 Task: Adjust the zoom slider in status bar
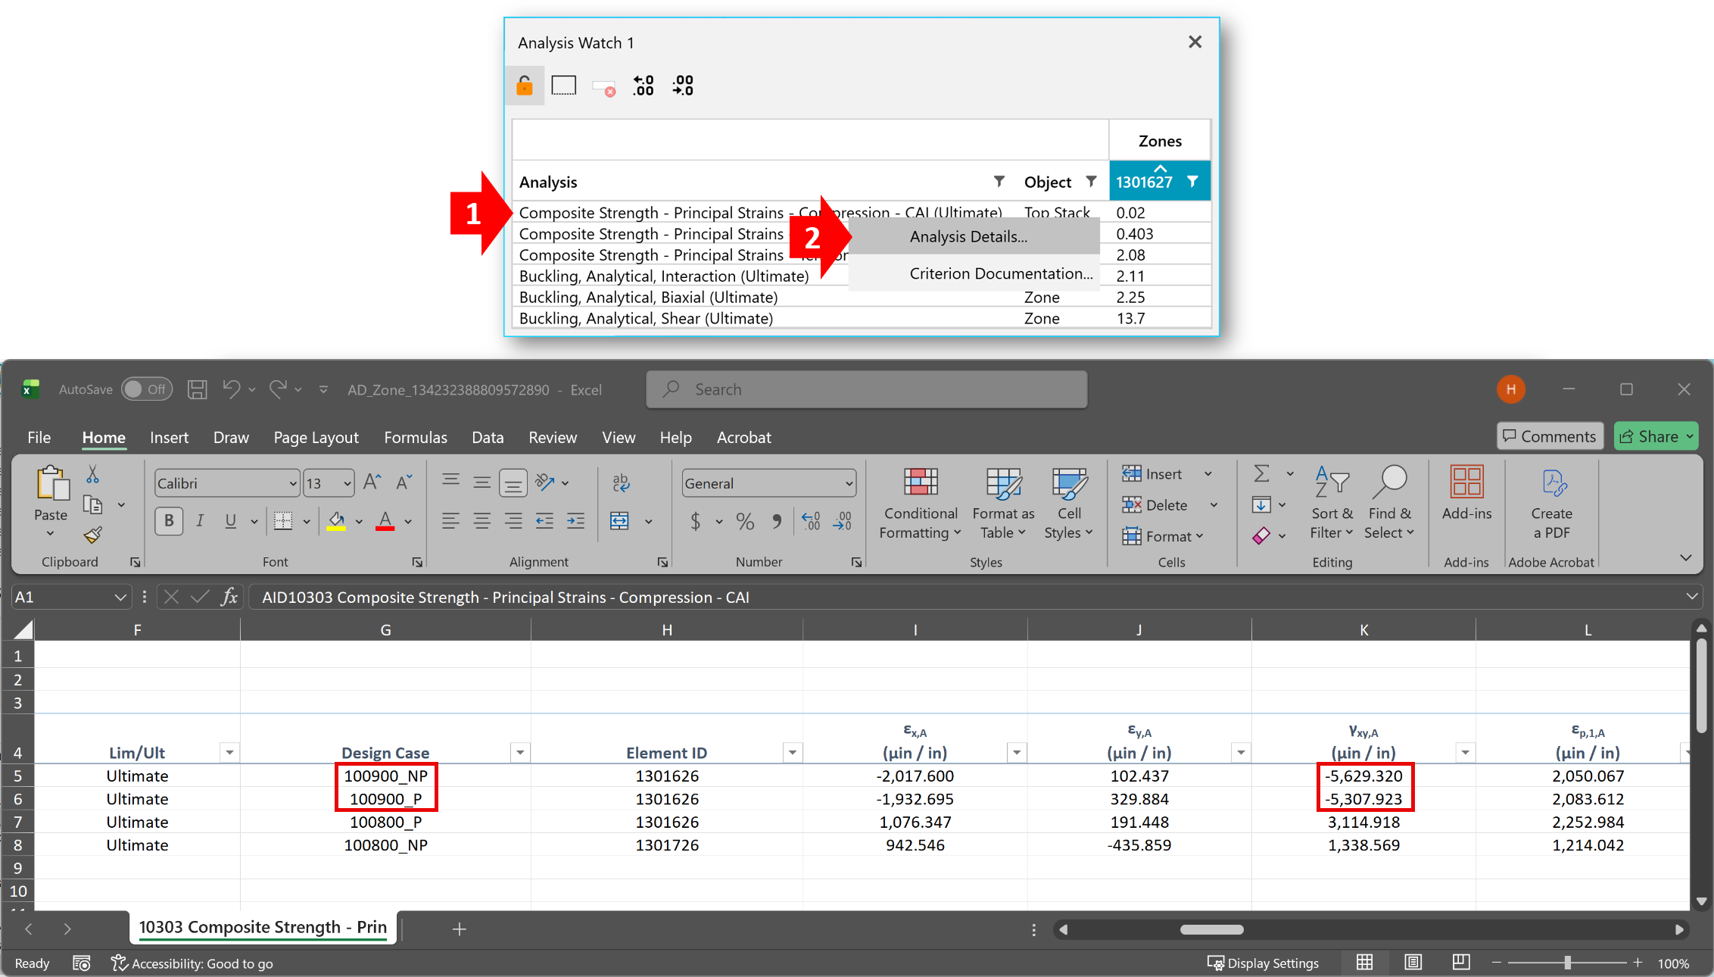tap(1567, 963)
